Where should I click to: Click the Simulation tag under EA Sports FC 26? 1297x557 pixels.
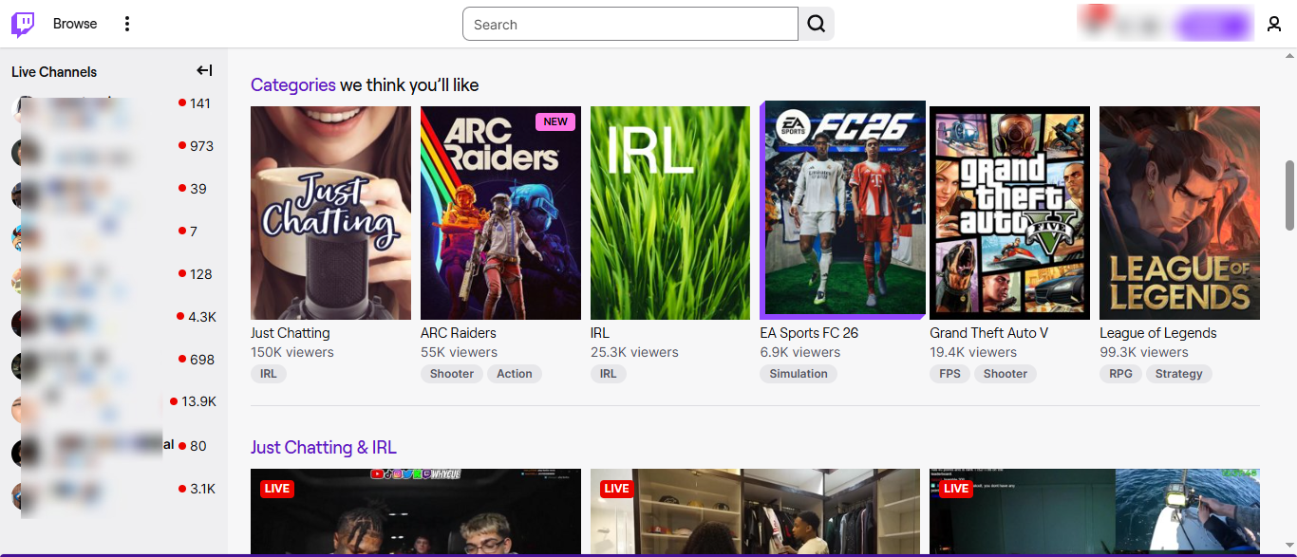click(798, 374)
